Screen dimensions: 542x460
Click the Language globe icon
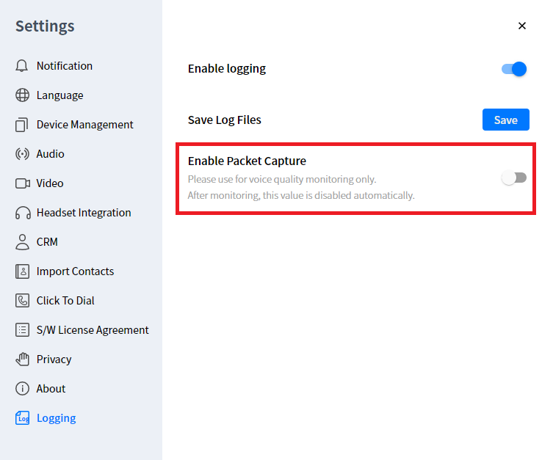click(x=22, y=95)
